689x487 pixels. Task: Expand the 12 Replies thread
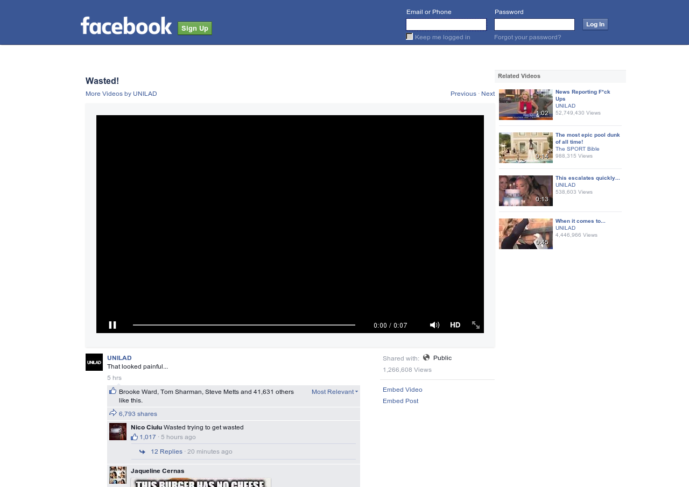[x=166, y=451]
